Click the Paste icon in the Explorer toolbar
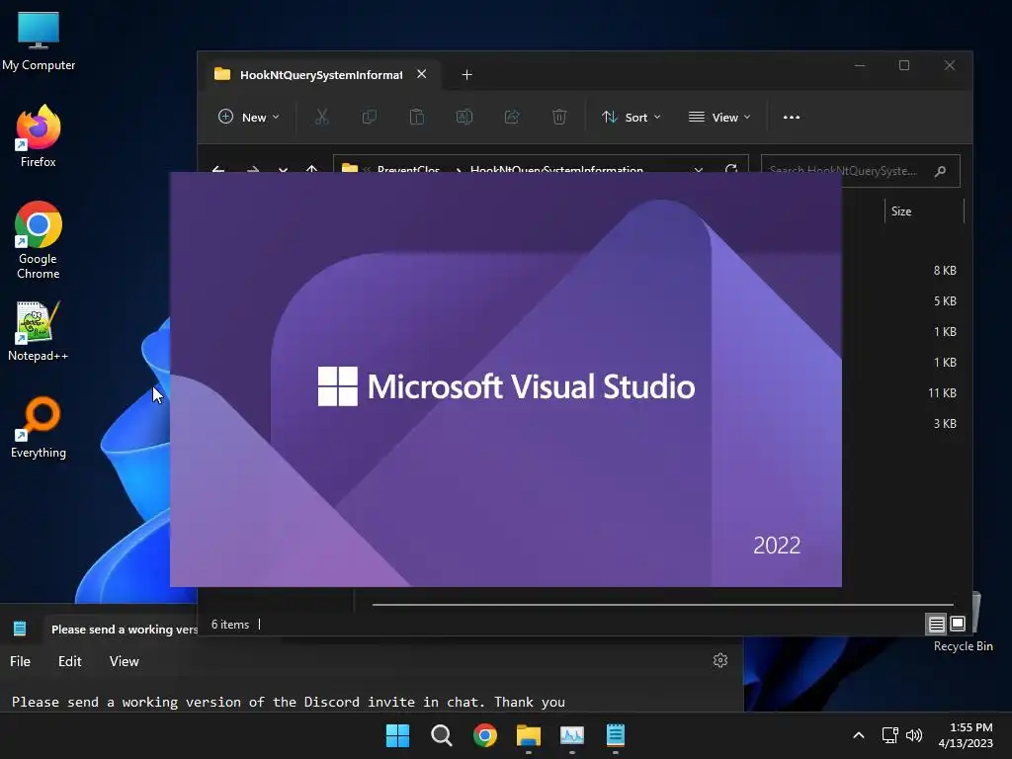This screenshot has height=759, width=1012. click(417, 117)
